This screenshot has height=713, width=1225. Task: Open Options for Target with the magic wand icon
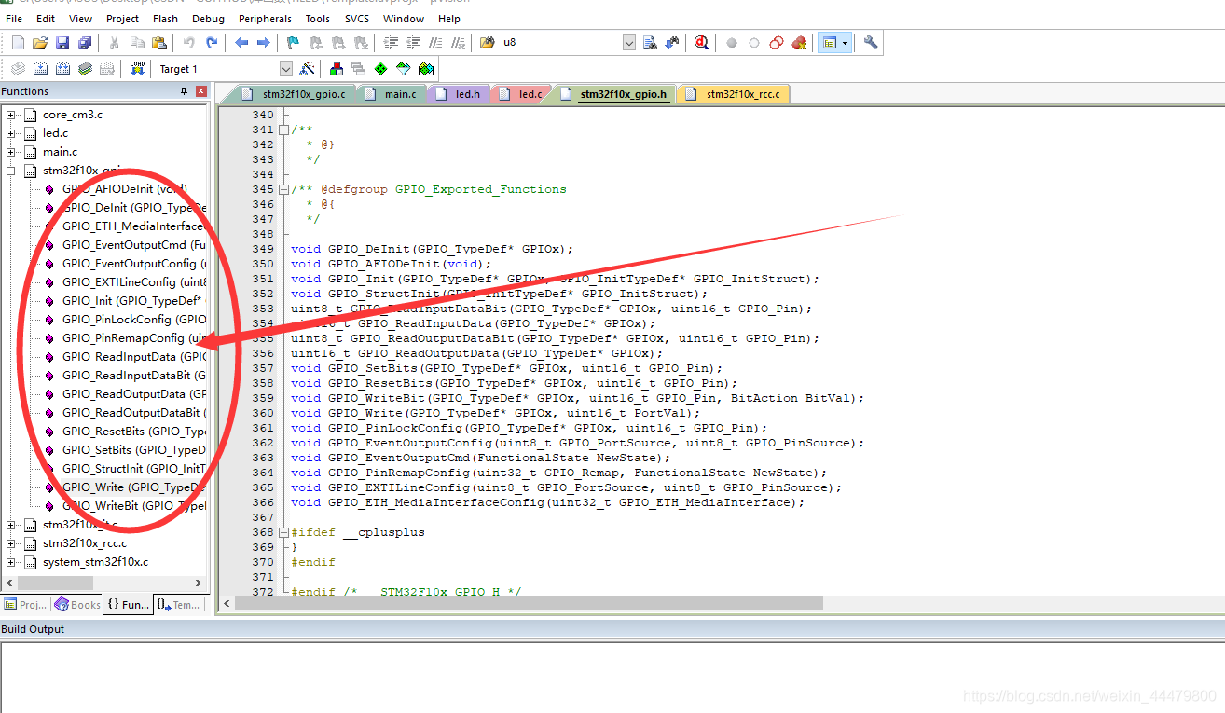pos(307,69)
